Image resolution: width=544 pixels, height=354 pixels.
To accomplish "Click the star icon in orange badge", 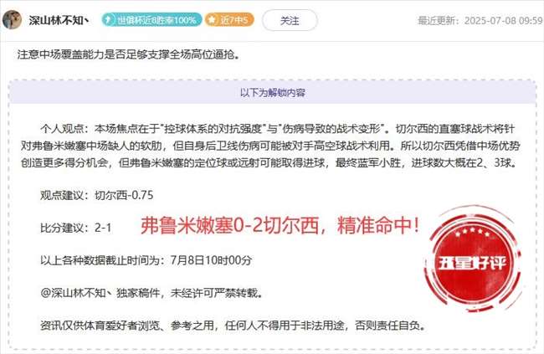I will [211, 20].
